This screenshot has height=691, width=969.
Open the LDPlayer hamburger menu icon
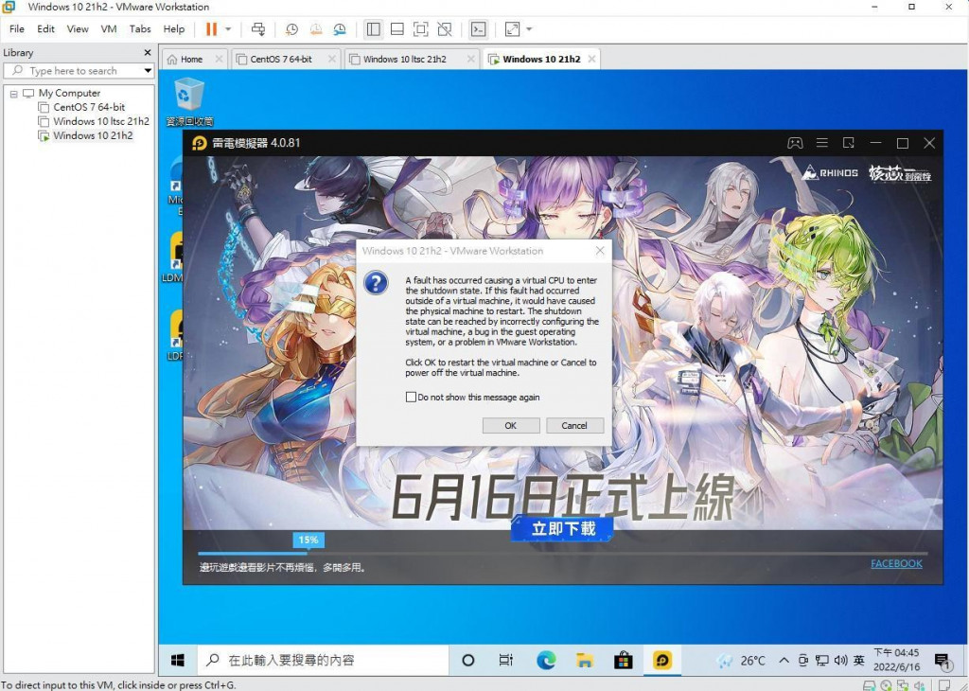822,143
